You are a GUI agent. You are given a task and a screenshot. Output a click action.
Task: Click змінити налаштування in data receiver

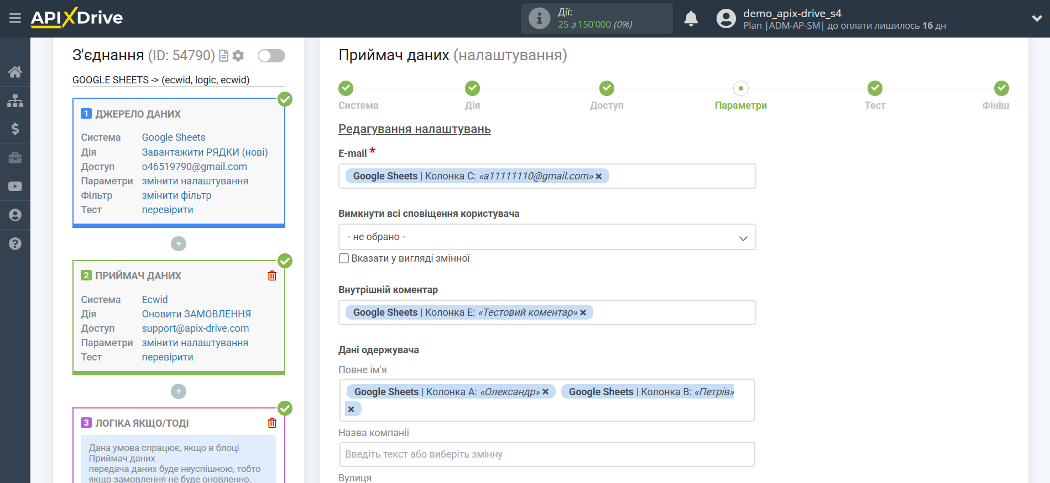[195, 343]
